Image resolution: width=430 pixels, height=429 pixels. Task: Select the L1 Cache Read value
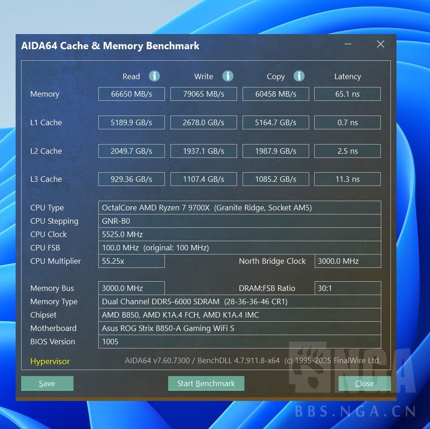(131, 122)
